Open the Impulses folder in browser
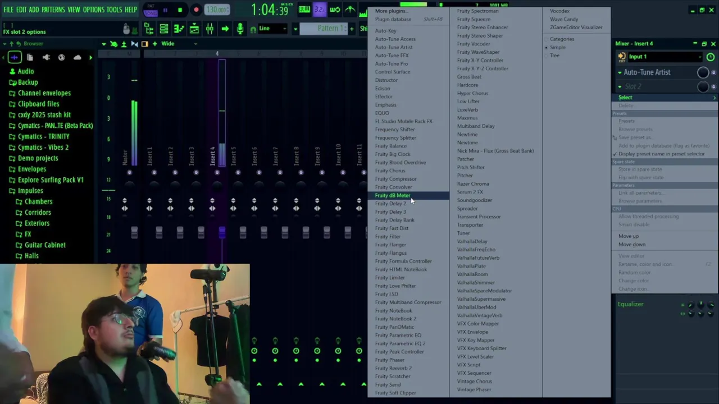This screenshot has height=404, width=719. [30, 191]
